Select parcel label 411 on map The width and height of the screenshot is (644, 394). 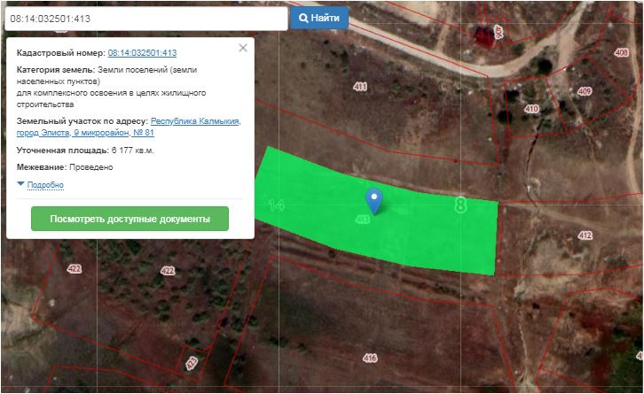point(359,87)
